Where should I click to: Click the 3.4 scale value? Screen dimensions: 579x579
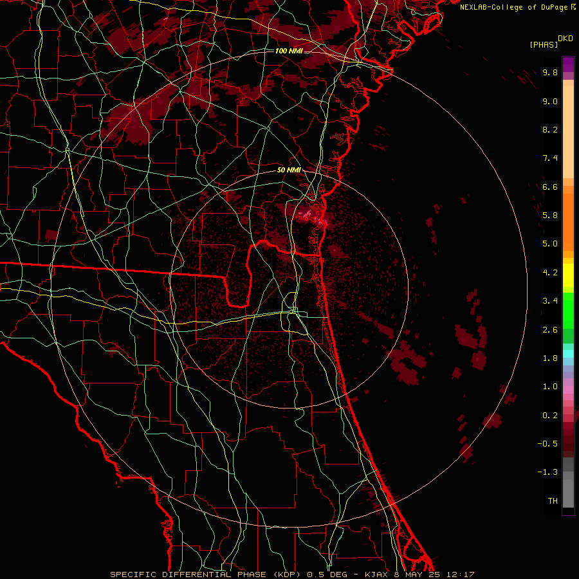pos(550,301)
